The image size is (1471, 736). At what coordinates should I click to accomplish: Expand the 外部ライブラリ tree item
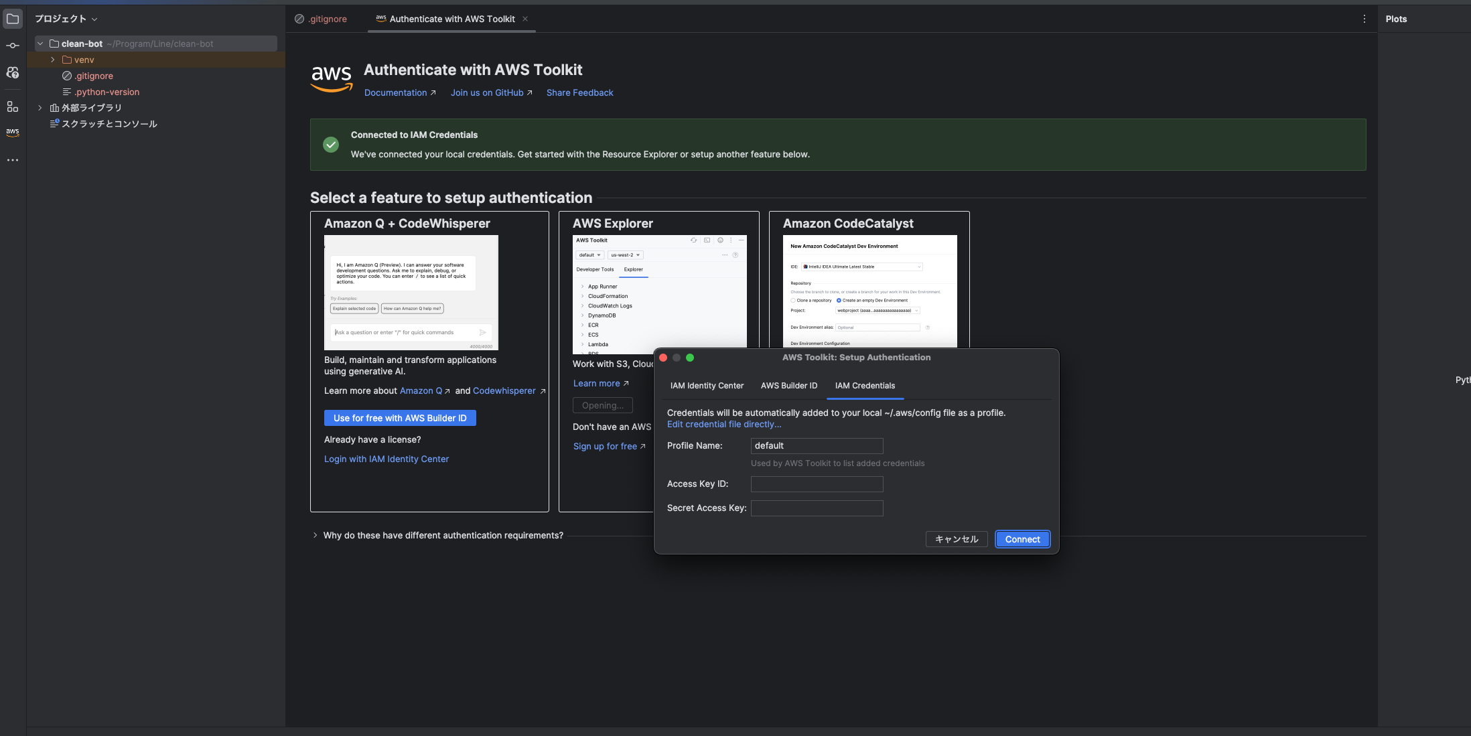pyautogui.click(x=40, y=107)
